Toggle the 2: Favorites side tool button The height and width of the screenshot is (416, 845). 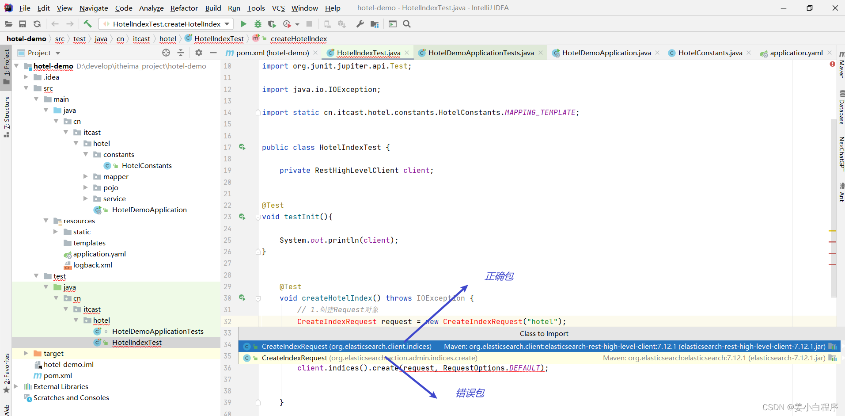coord(6,372)
